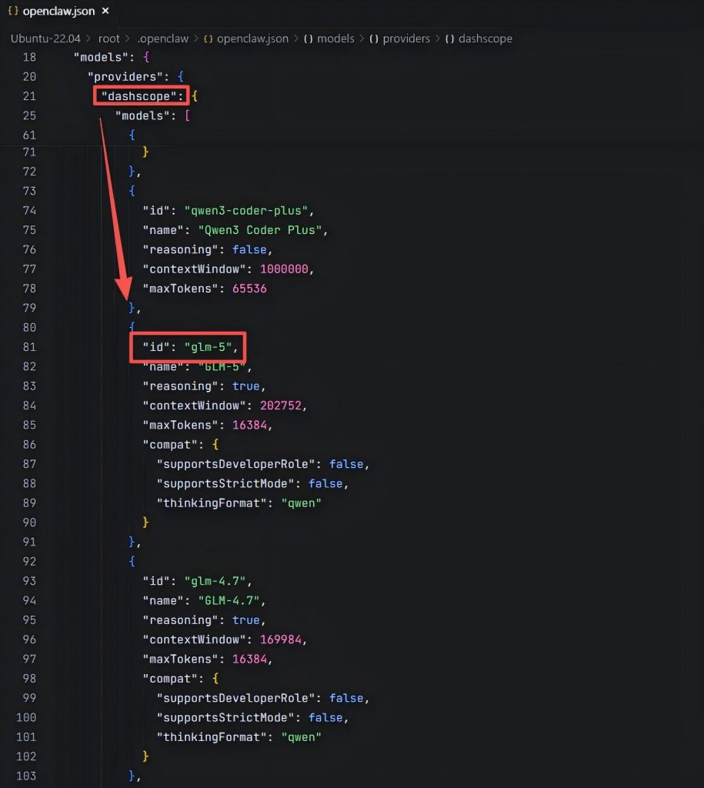The image size is (704, 788).
Task: Click the object icon before dashscope breadcrumb
Action: [449, 38]
